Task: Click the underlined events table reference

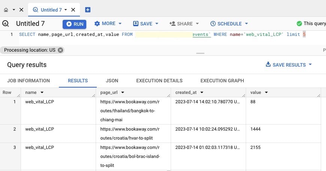Action: [201, 35]
